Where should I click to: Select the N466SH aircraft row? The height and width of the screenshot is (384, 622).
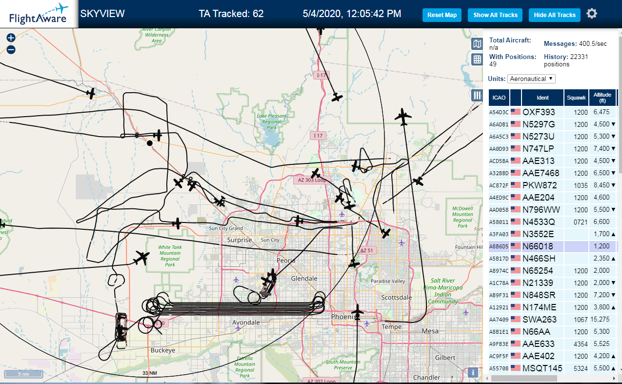point(553,259)
